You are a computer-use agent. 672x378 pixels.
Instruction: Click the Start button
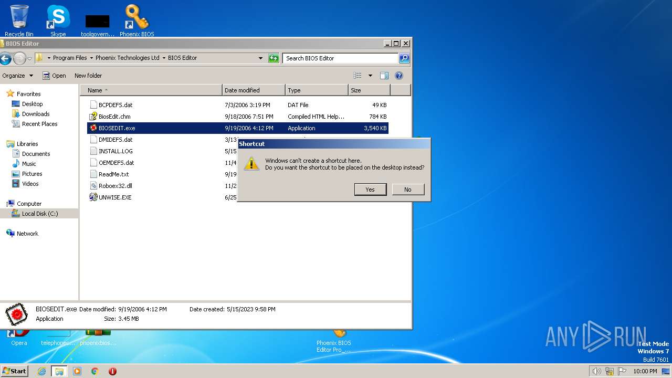pyautogui.click(x=14, y=371)
